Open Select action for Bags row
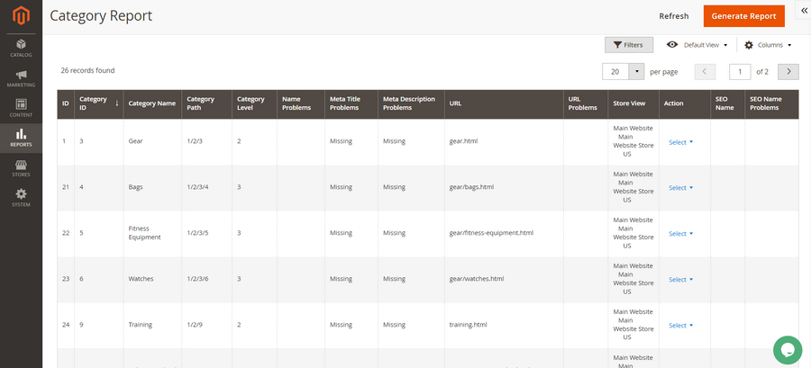 pos(680,188)
